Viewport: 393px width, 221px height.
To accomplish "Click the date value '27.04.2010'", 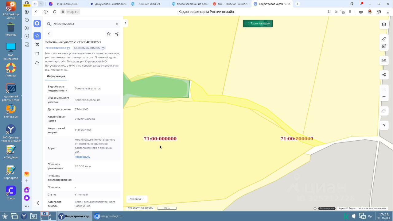I will click(81, 109).
